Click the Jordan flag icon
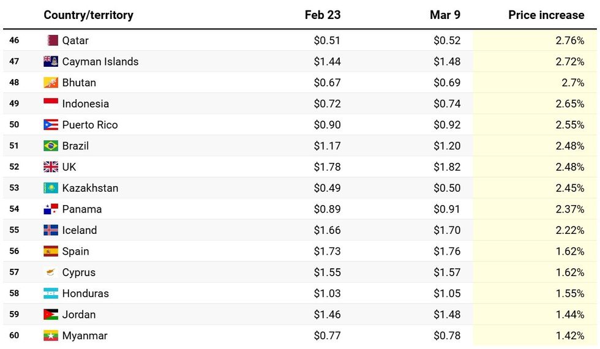 pos(51,315)
